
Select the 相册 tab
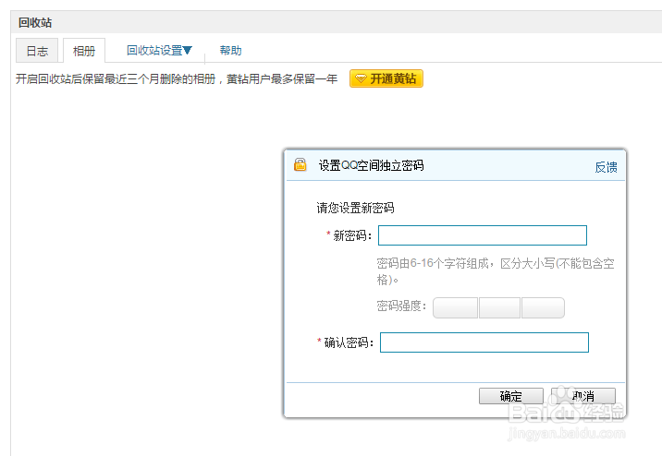point(84,51)
